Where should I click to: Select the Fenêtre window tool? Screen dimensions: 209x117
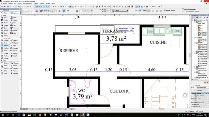pyautogui.click(x=5, y=20)
